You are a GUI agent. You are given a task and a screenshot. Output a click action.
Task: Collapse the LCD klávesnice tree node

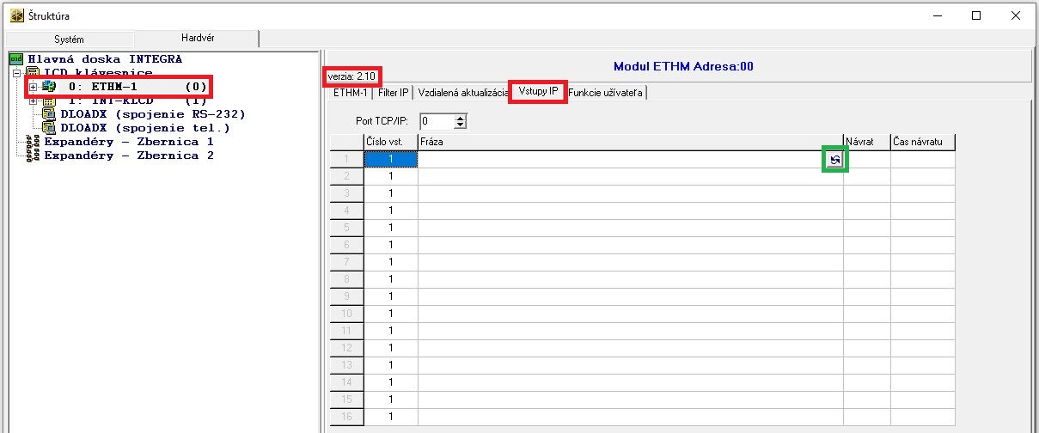coord(16,73)
